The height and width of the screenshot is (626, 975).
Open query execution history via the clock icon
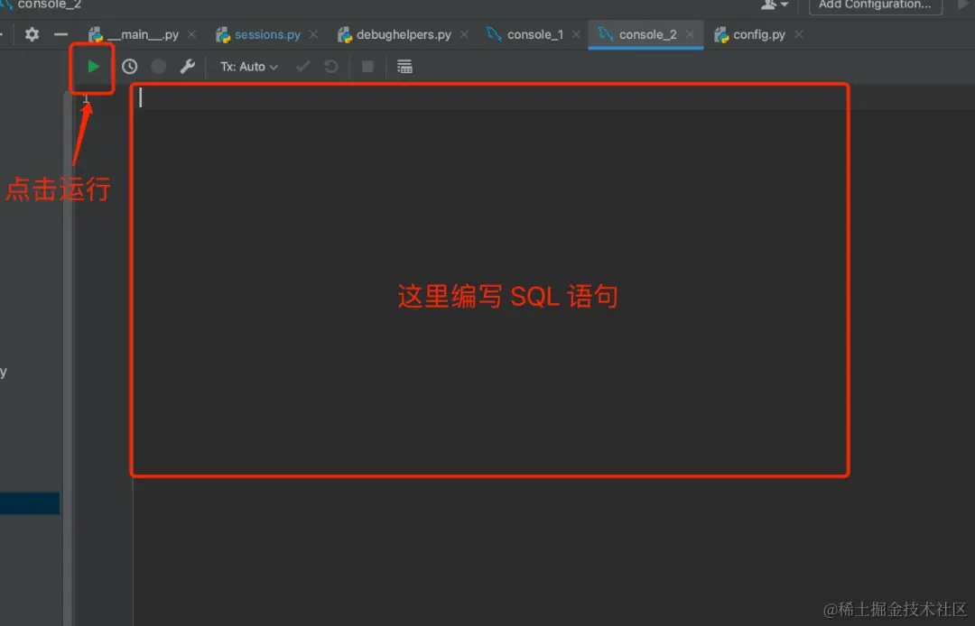click(x=127, y=66)
